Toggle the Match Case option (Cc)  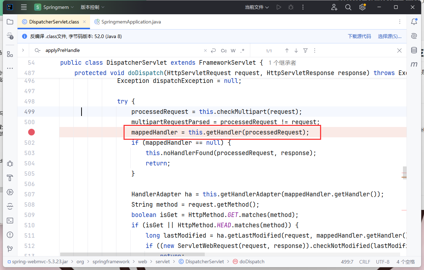tap(224, 51)
